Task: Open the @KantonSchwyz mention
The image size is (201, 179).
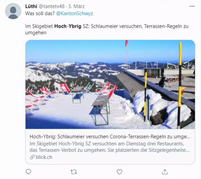Action: pos(74,13)
